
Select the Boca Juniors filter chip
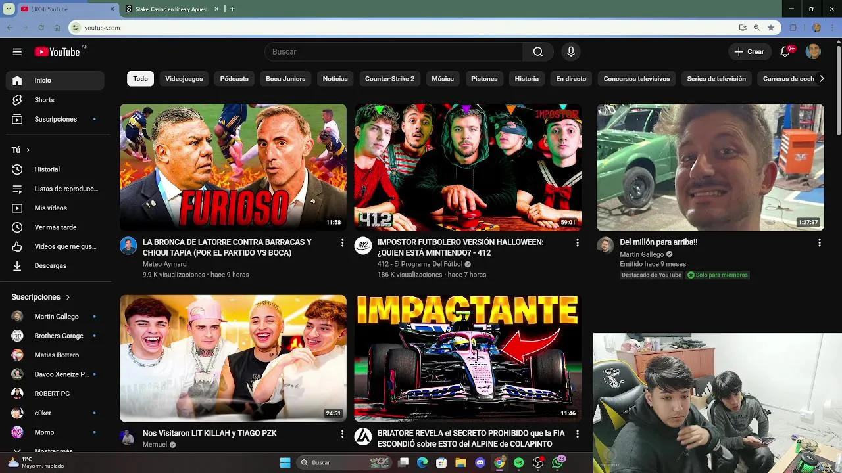pos(285,79)
